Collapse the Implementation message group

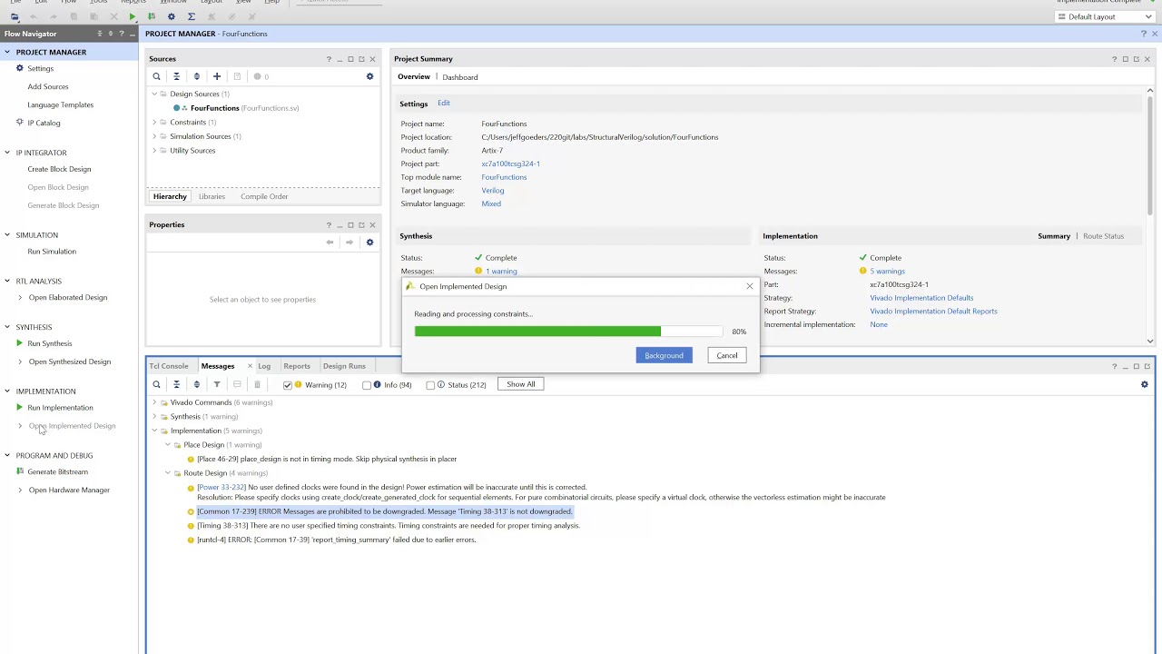coord(154,431)
